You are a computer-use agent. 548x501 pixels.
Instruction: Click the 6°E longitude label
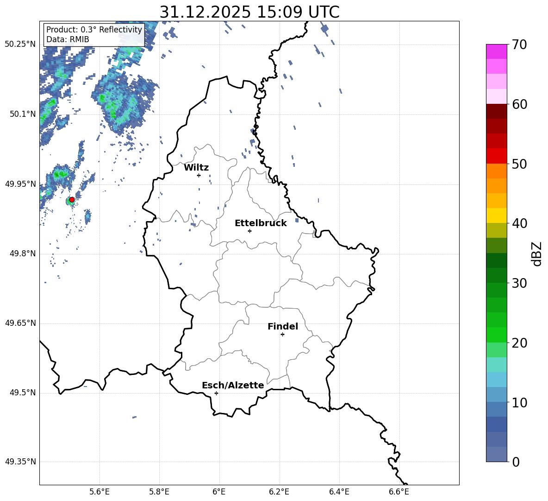coord(219,492)
